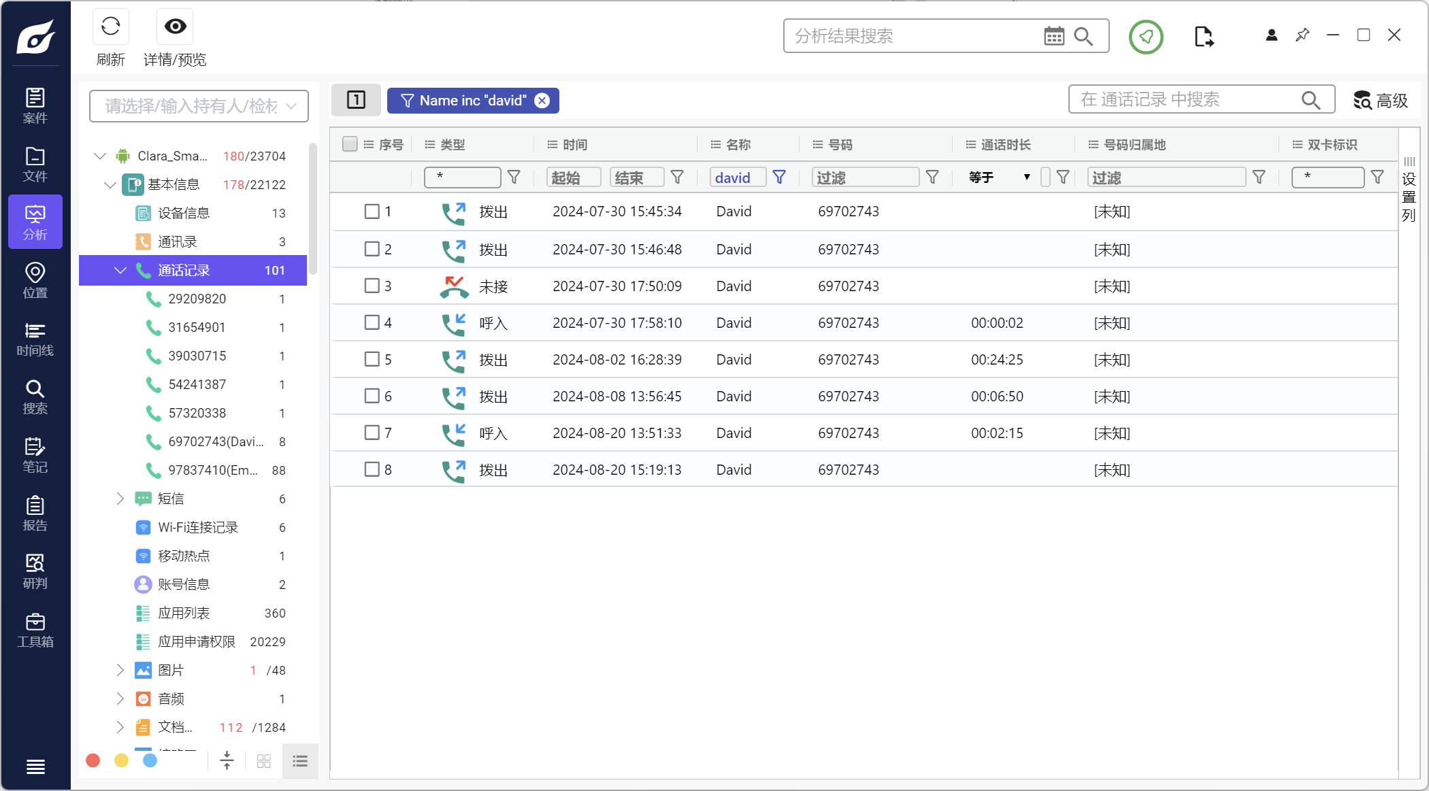Open the 持有人/检材 selector dropdown

(199, 106)
